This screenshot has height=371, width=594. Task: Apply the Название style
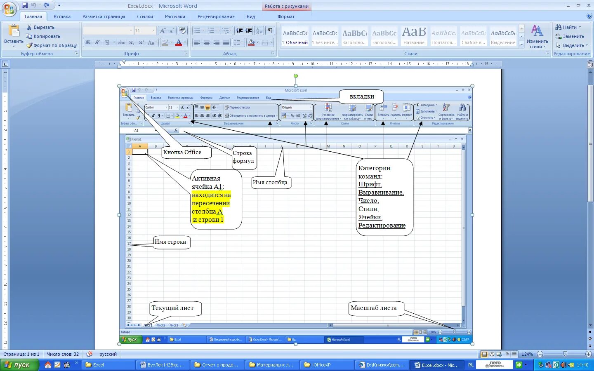tap(414, 36)
